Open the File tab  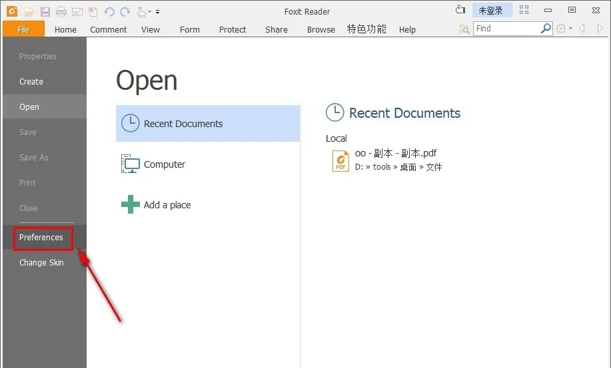[x=24, y=29]
